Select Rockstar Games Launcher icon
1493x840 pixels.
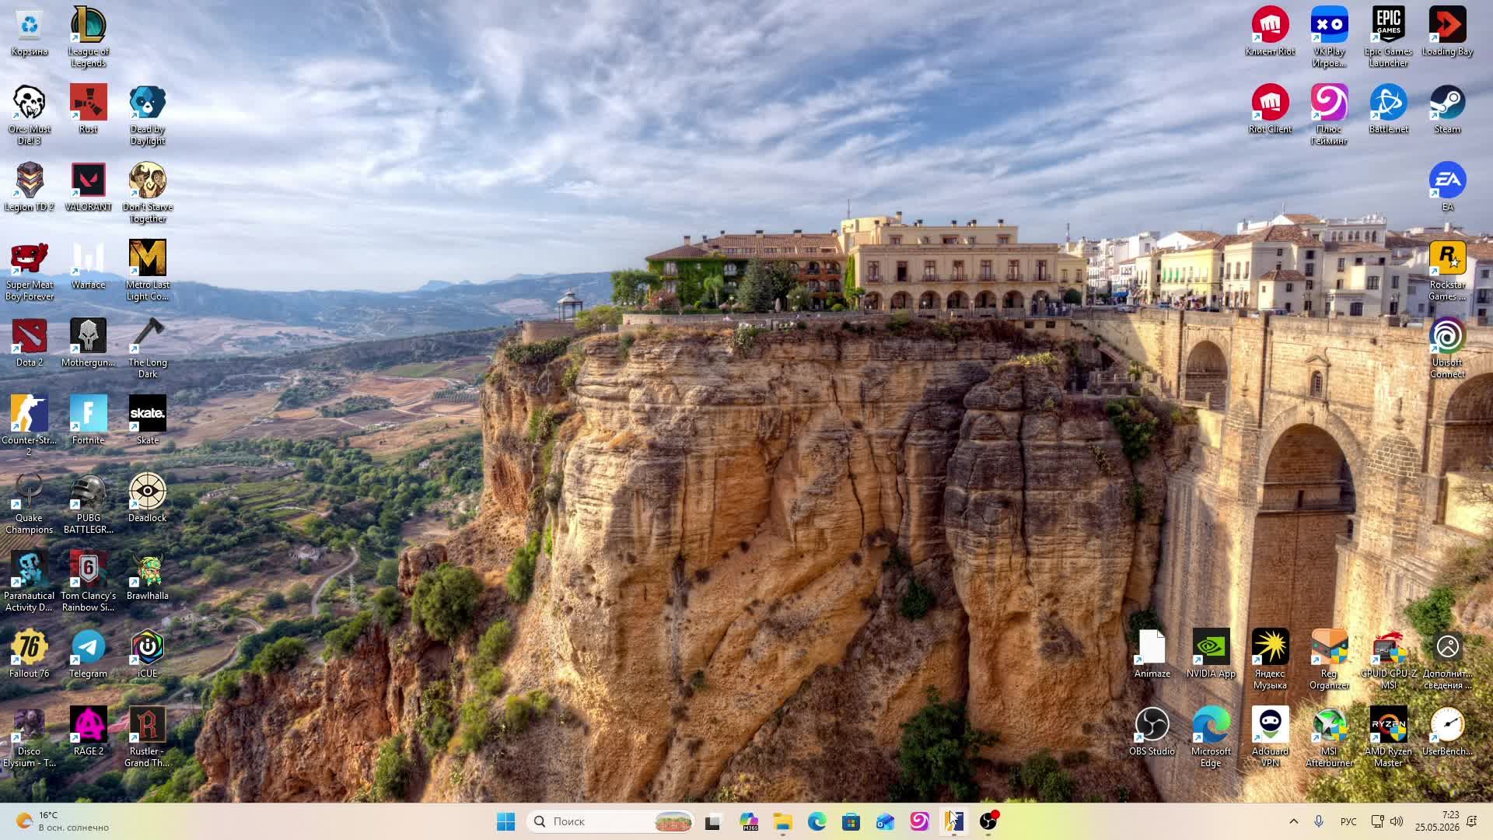(1448, 271)
